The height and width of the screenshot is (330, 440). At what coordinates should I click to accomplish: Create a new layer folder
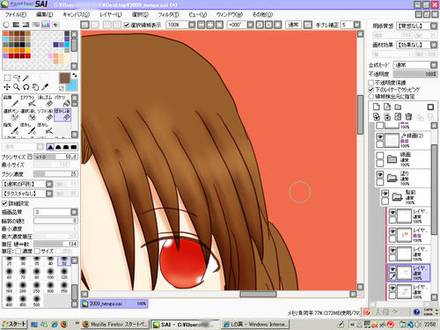[x=398, y=106]
